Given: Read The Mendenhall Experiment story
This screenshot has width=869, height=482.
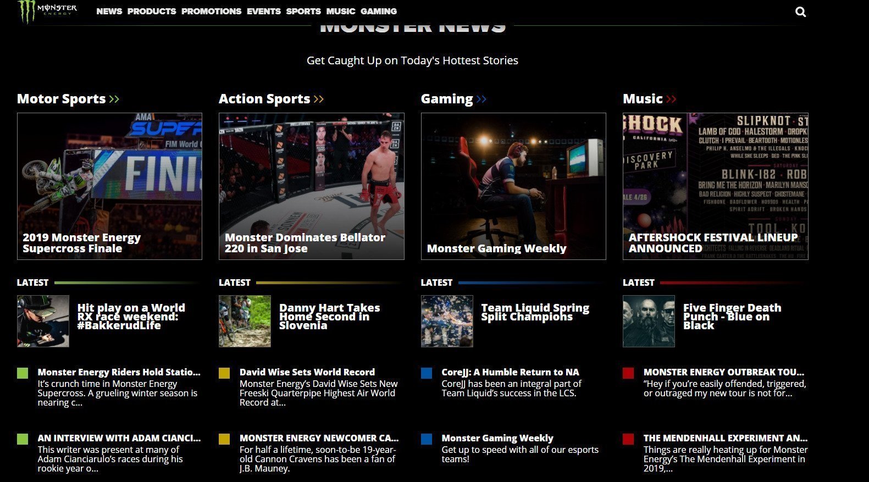Looking at the screenshot, I should coord(726,438).
